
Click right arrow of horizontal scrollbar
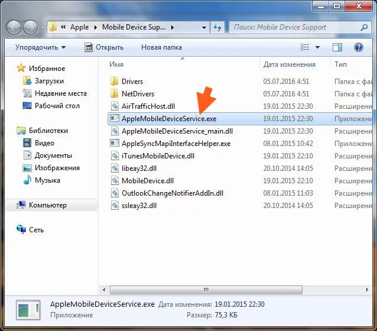pyautogui.click(x=367, y=290)
